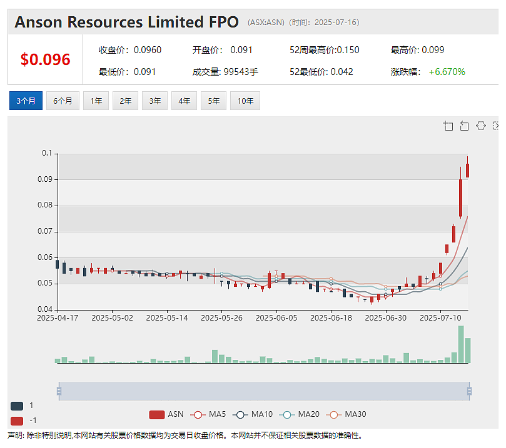Click the right handle of zoom slider
The height and width of the screenshot is (448, 506).
469,391
